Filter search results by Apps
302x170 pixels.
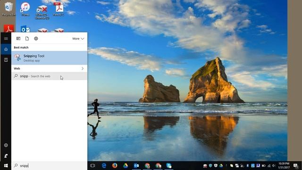(18, 39)
